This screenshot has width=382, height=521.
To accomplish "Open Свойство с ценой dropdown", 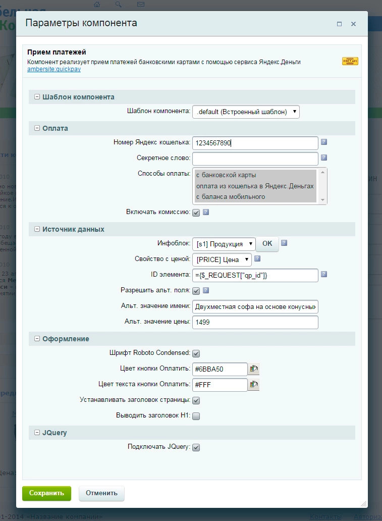I will coord(222,259).
